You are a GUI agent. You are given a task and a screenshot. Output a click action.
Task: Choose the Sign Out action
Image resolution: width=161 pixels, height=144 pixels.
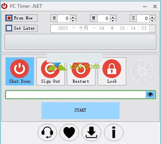(50, 71)
